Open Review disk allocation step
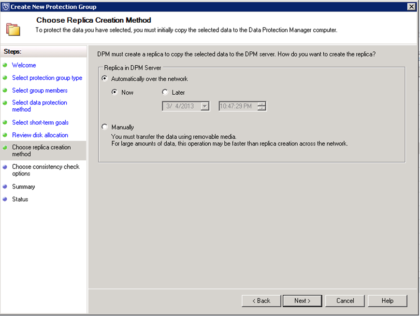 [x=40, y=135]
